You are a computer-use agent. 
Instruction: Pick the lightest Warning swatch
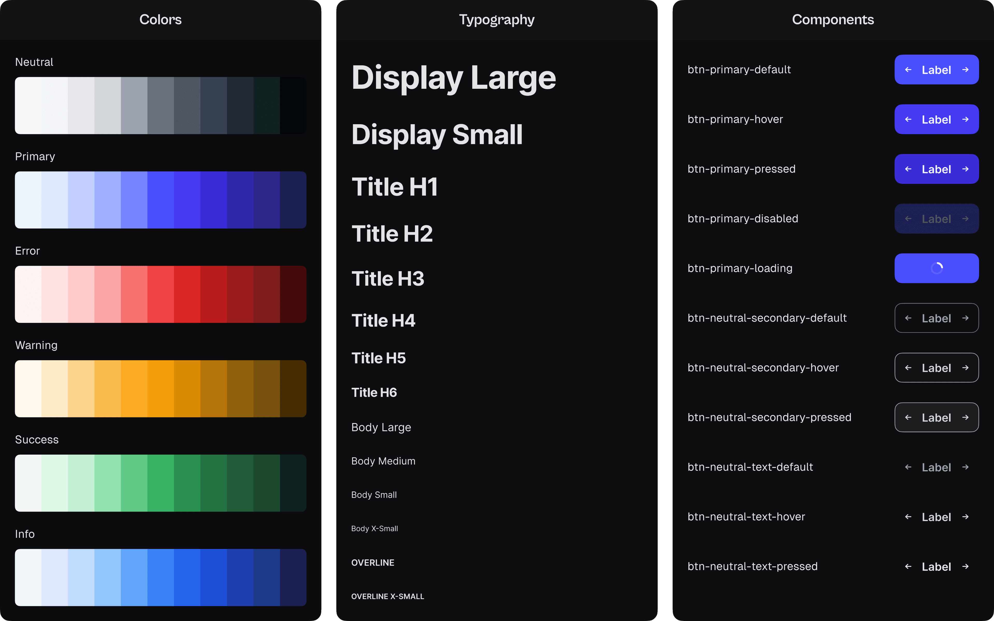coord(28,389)
